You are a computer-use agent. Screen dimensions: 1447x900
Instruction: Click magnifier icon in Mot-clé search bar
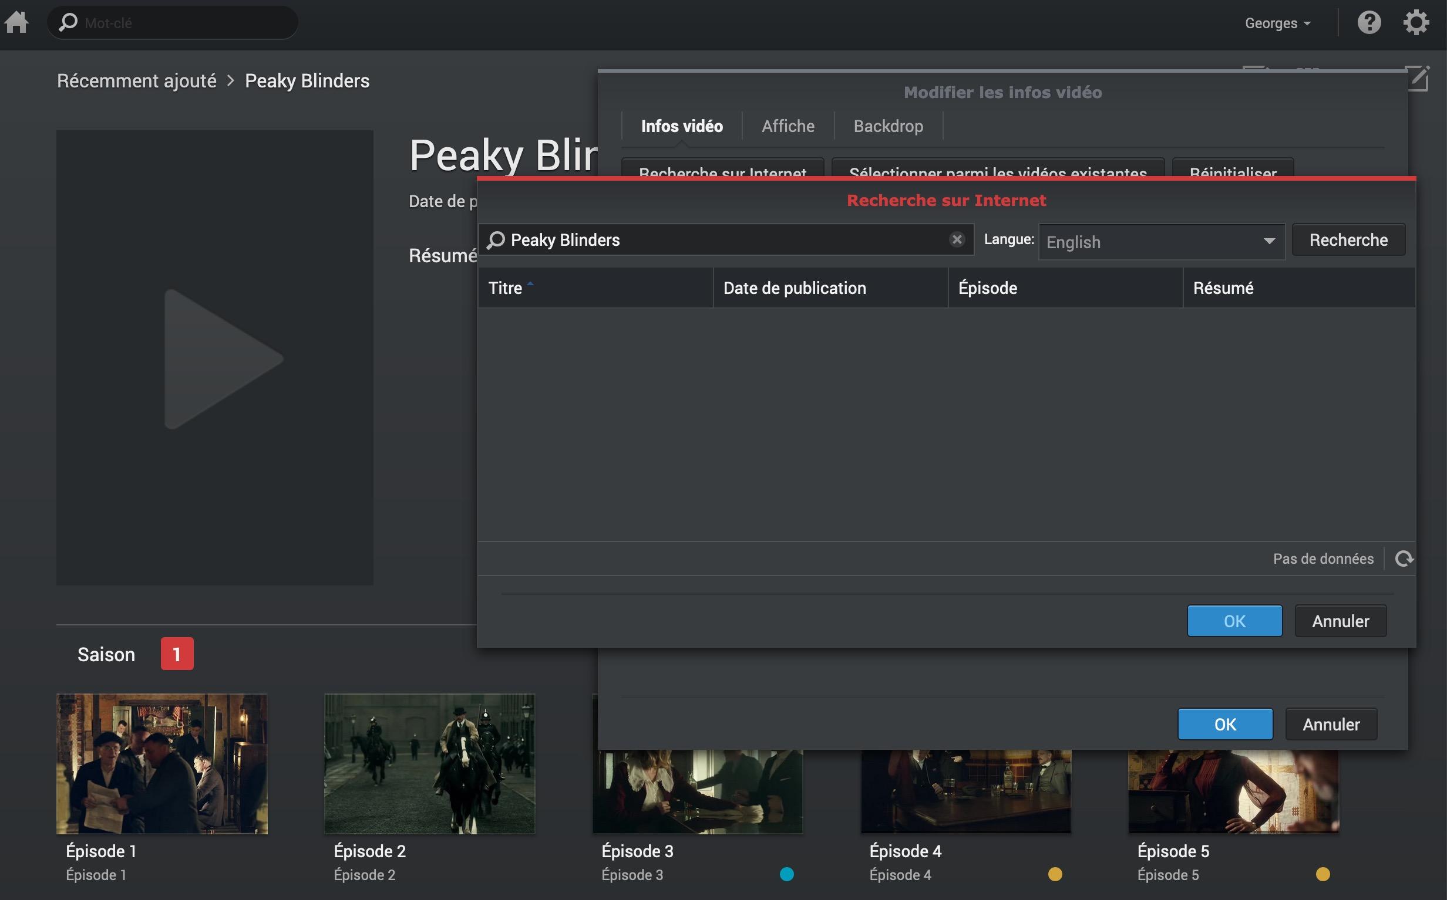pos(69,23)
